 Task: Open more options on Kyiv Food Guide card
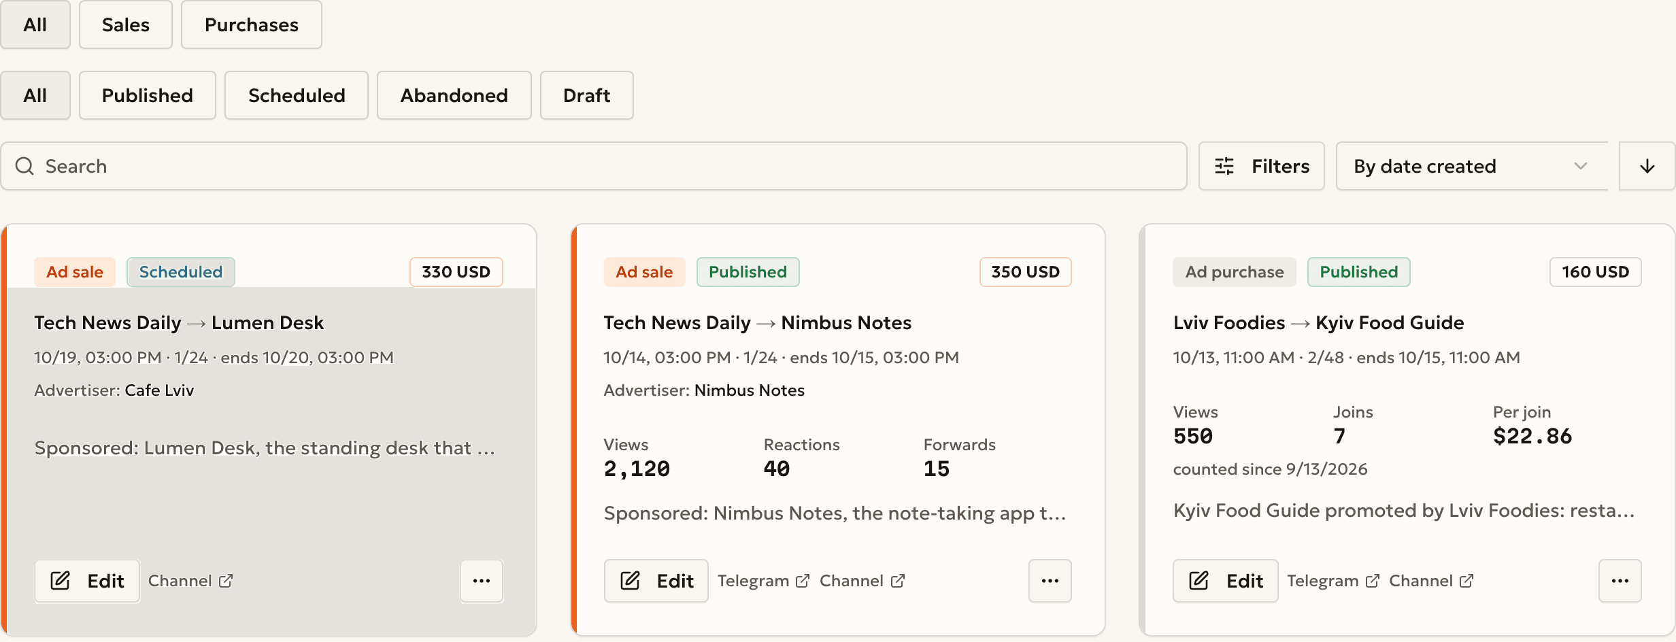pyautogui.click(x=1620, y=581)
